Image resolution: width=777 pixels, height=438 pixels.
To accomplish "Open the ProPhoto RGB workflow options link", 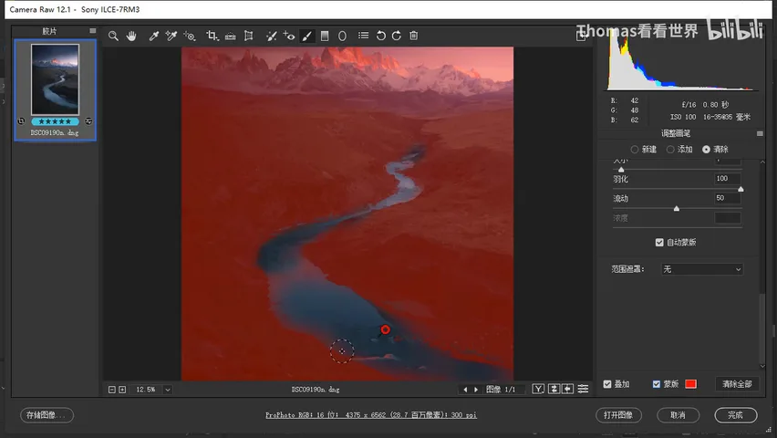I will point(371,415).
